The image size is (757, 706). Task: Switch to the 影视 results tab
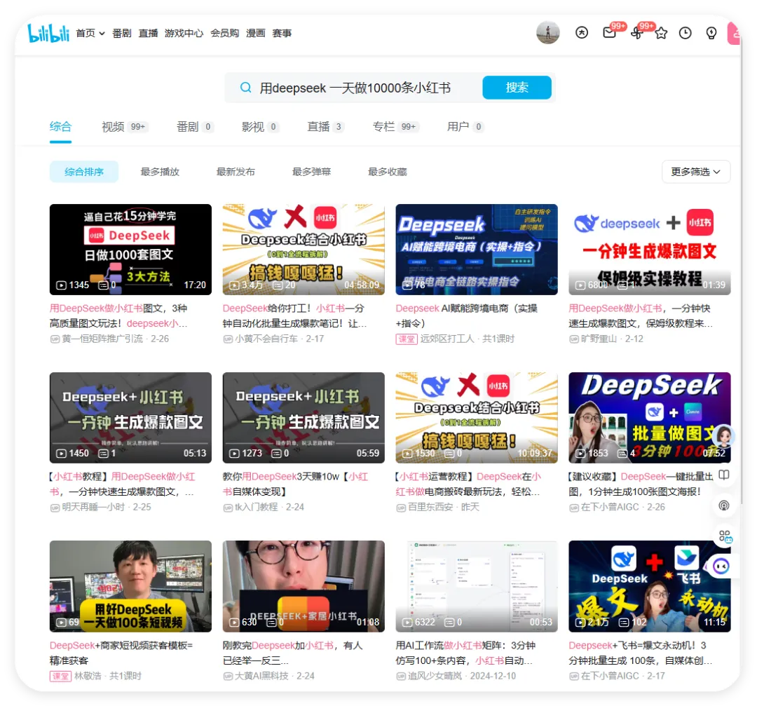[x=260, y=126]
